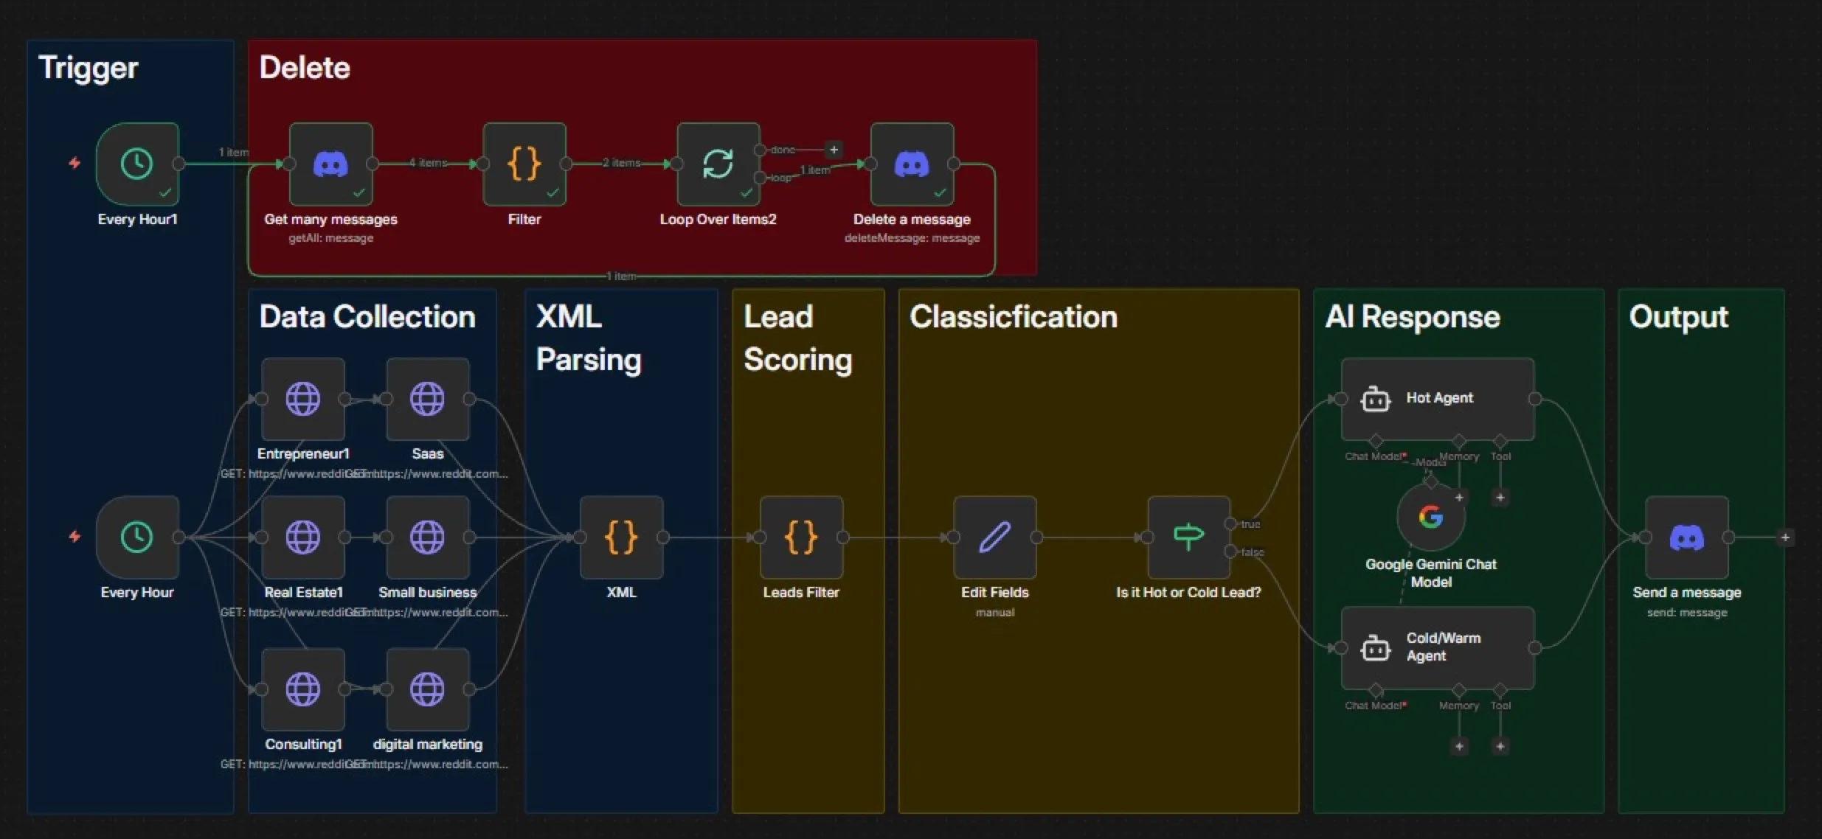Select the Trigger sticky note title
1822x839 pixels.
89,68
